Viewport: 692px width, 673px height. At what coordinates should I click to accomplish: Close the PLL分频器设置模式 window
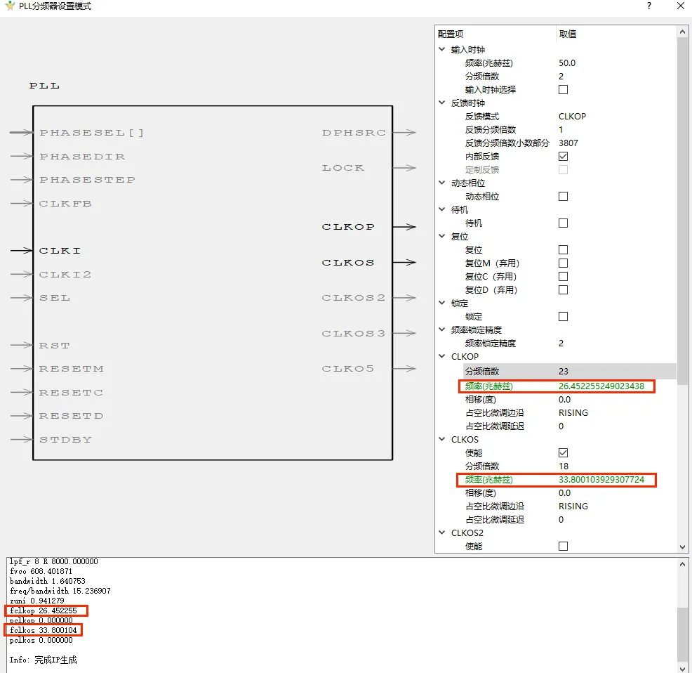(x=681, y=6)
